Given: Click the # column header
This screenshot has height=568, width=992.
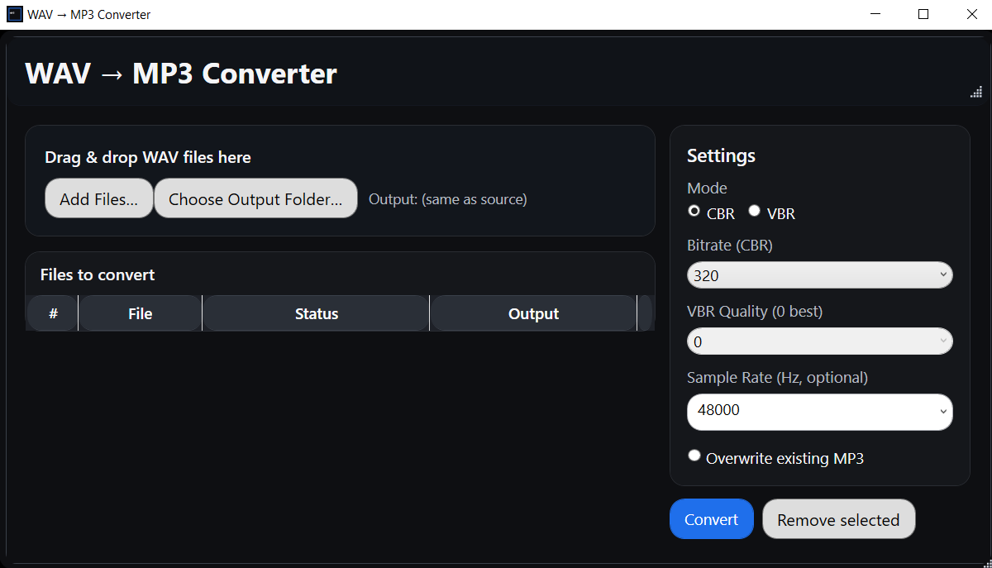Looking at the screenshot, I should [52, 313].
